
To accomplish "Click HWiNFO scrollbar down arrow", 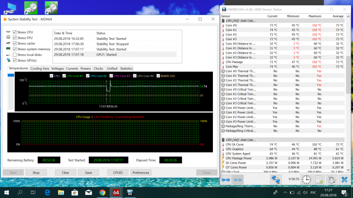I will tap(348, 170).
